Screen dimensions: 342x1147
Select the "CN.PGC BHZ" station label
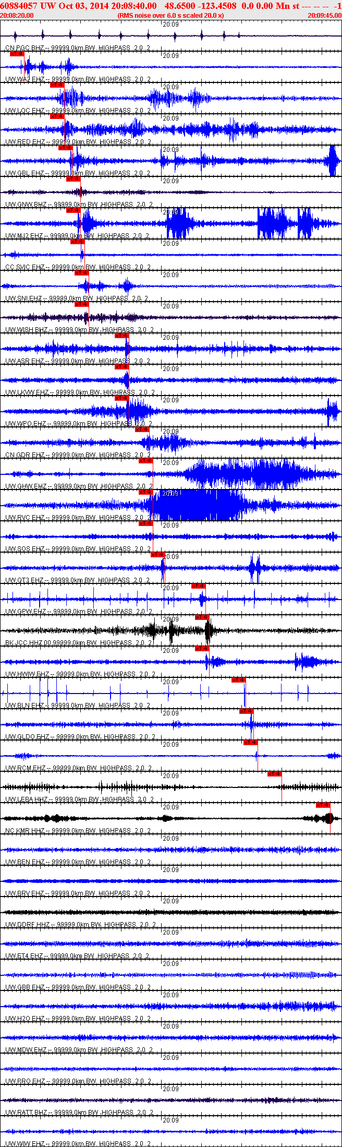click(25, 48)
